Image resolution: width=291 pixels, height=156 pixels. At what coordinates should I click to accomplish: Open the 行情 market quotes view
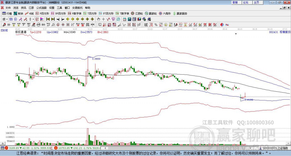pos(7,14)
